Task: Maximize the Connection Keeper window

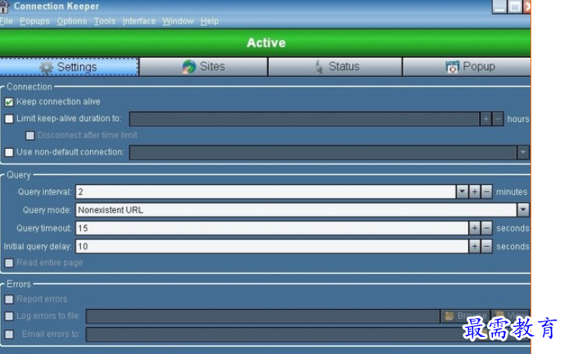Action: 515,6
